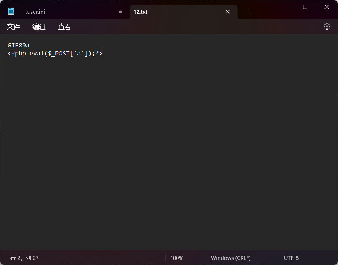Open the 编辑 menu
This screenshot has height=265, width=338.
39,27
